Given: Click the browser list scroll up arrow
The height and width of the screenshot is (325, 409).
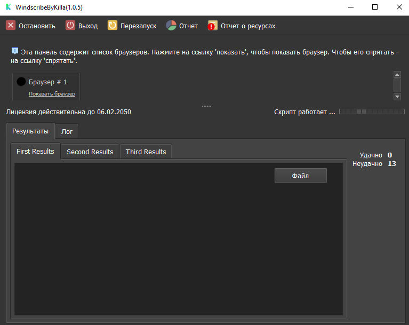Looking at the screenshot, I should [x=397, y=75].
